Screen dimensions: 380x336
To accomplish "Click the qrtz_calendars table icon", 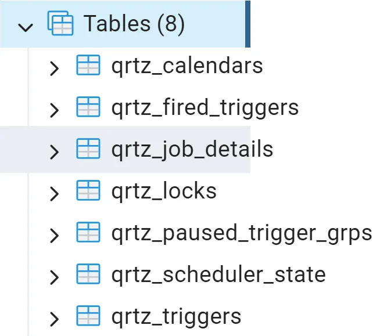I will (88, 65).
